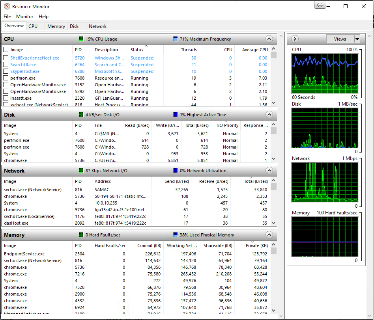
Task: Switch to the Memory tab
Action: pos(56,26)
